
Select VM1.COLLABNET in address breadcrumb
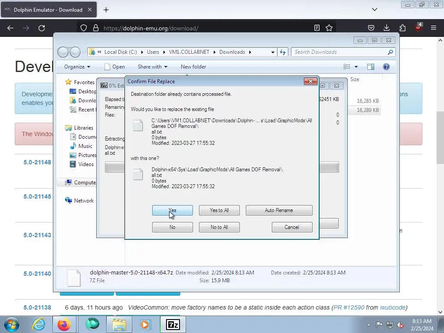click(189, 52)
